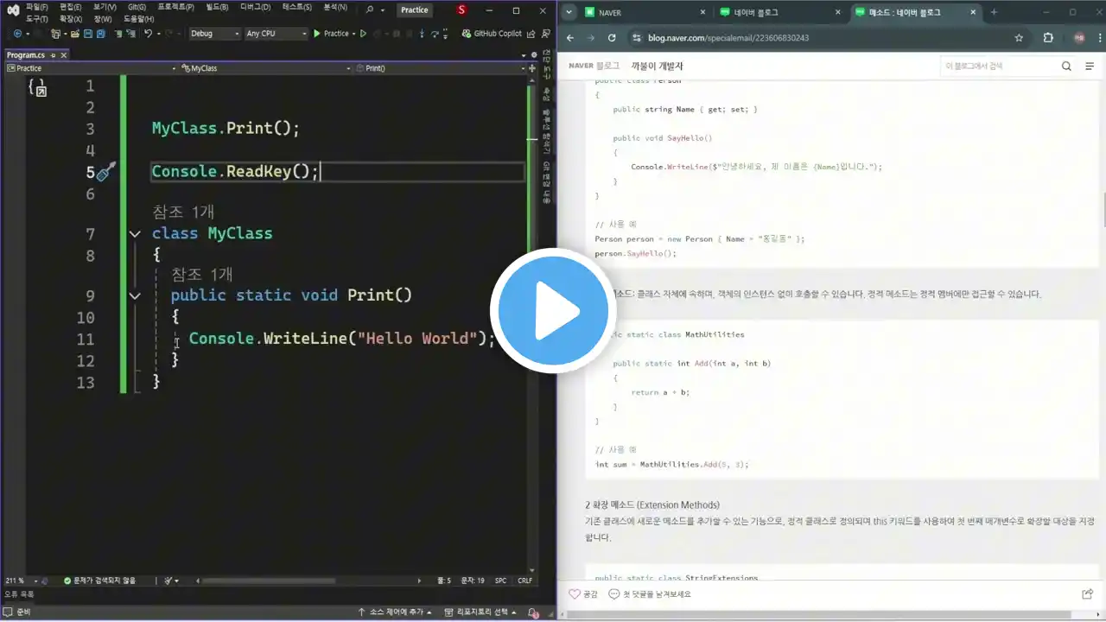Click the start without debugging outline play icon
This screenshot has width=1106, height=622.
pyautogui.click(x=363, y=34)
